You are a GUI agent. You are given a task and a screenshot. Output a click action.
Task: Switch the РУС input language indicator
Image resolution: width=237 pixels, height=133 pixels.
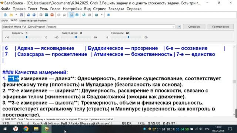click(x=207, y=129)
